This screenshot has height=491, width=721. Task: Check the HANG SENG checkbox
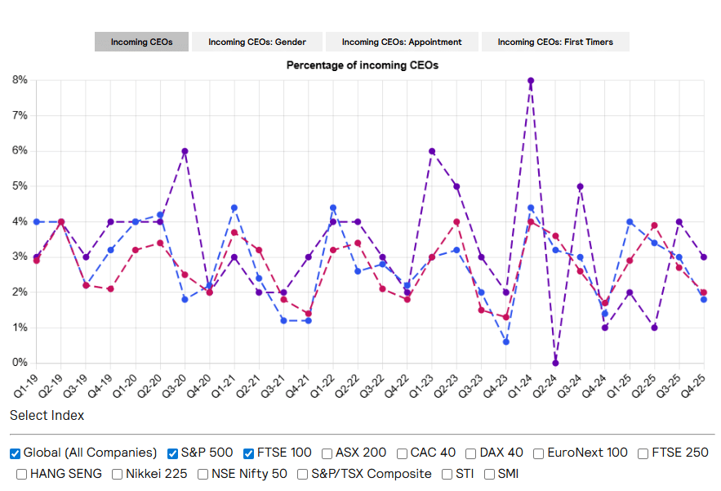(22, 474)
